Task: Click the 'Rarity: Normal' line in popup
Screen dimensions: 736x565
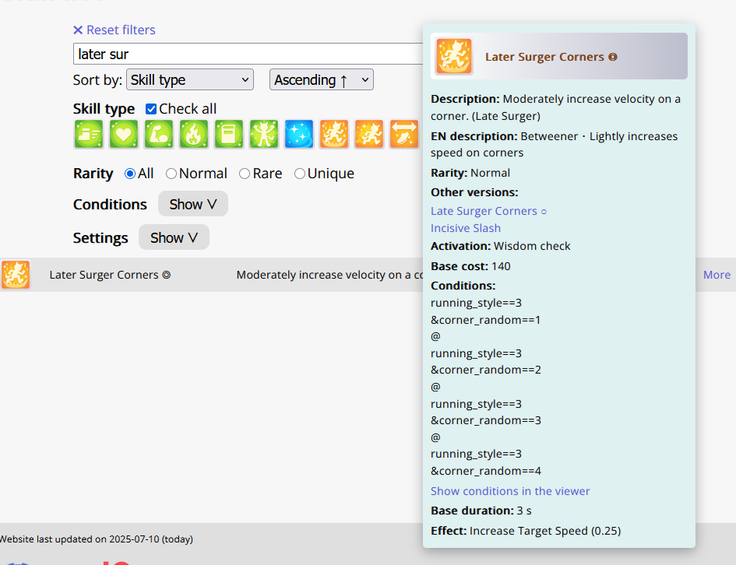Action: click(470, 173)
